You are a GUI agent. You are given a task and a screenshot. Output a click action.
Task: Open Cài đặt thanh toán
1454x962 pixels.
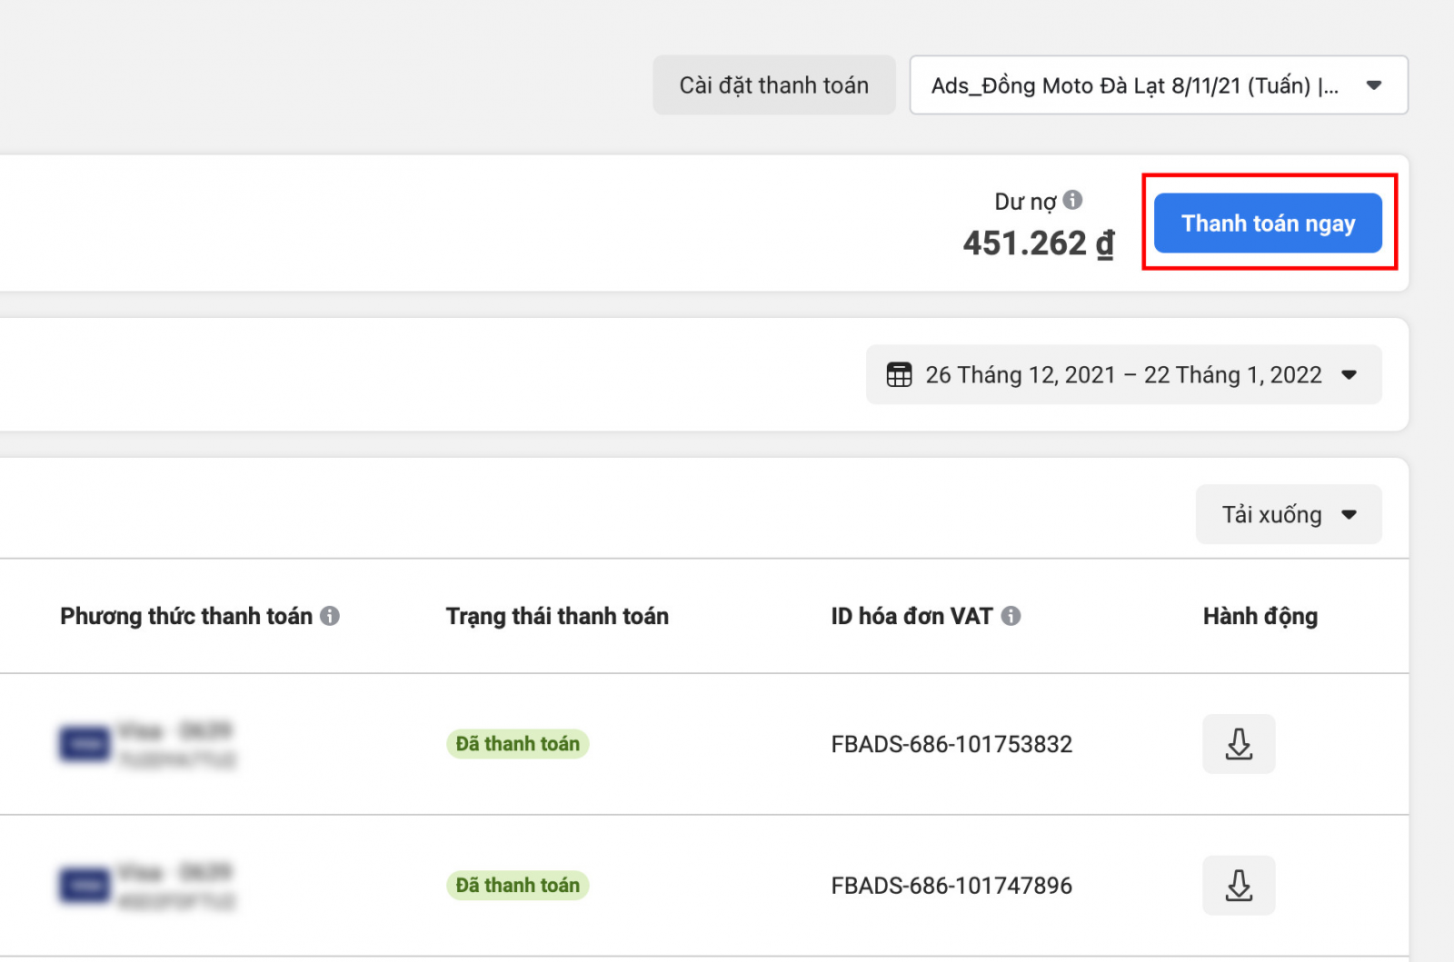(x=773, y=84)
